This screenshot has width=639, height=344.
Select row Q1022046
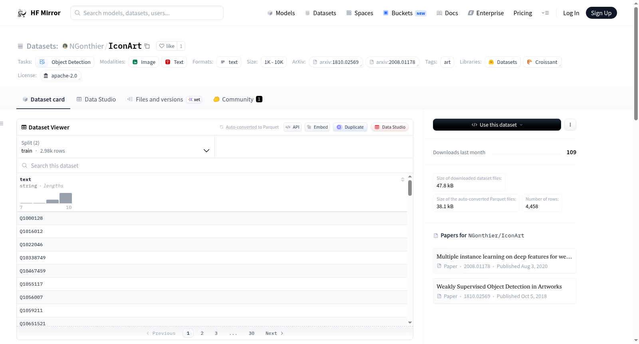click(x=212, y=245)
